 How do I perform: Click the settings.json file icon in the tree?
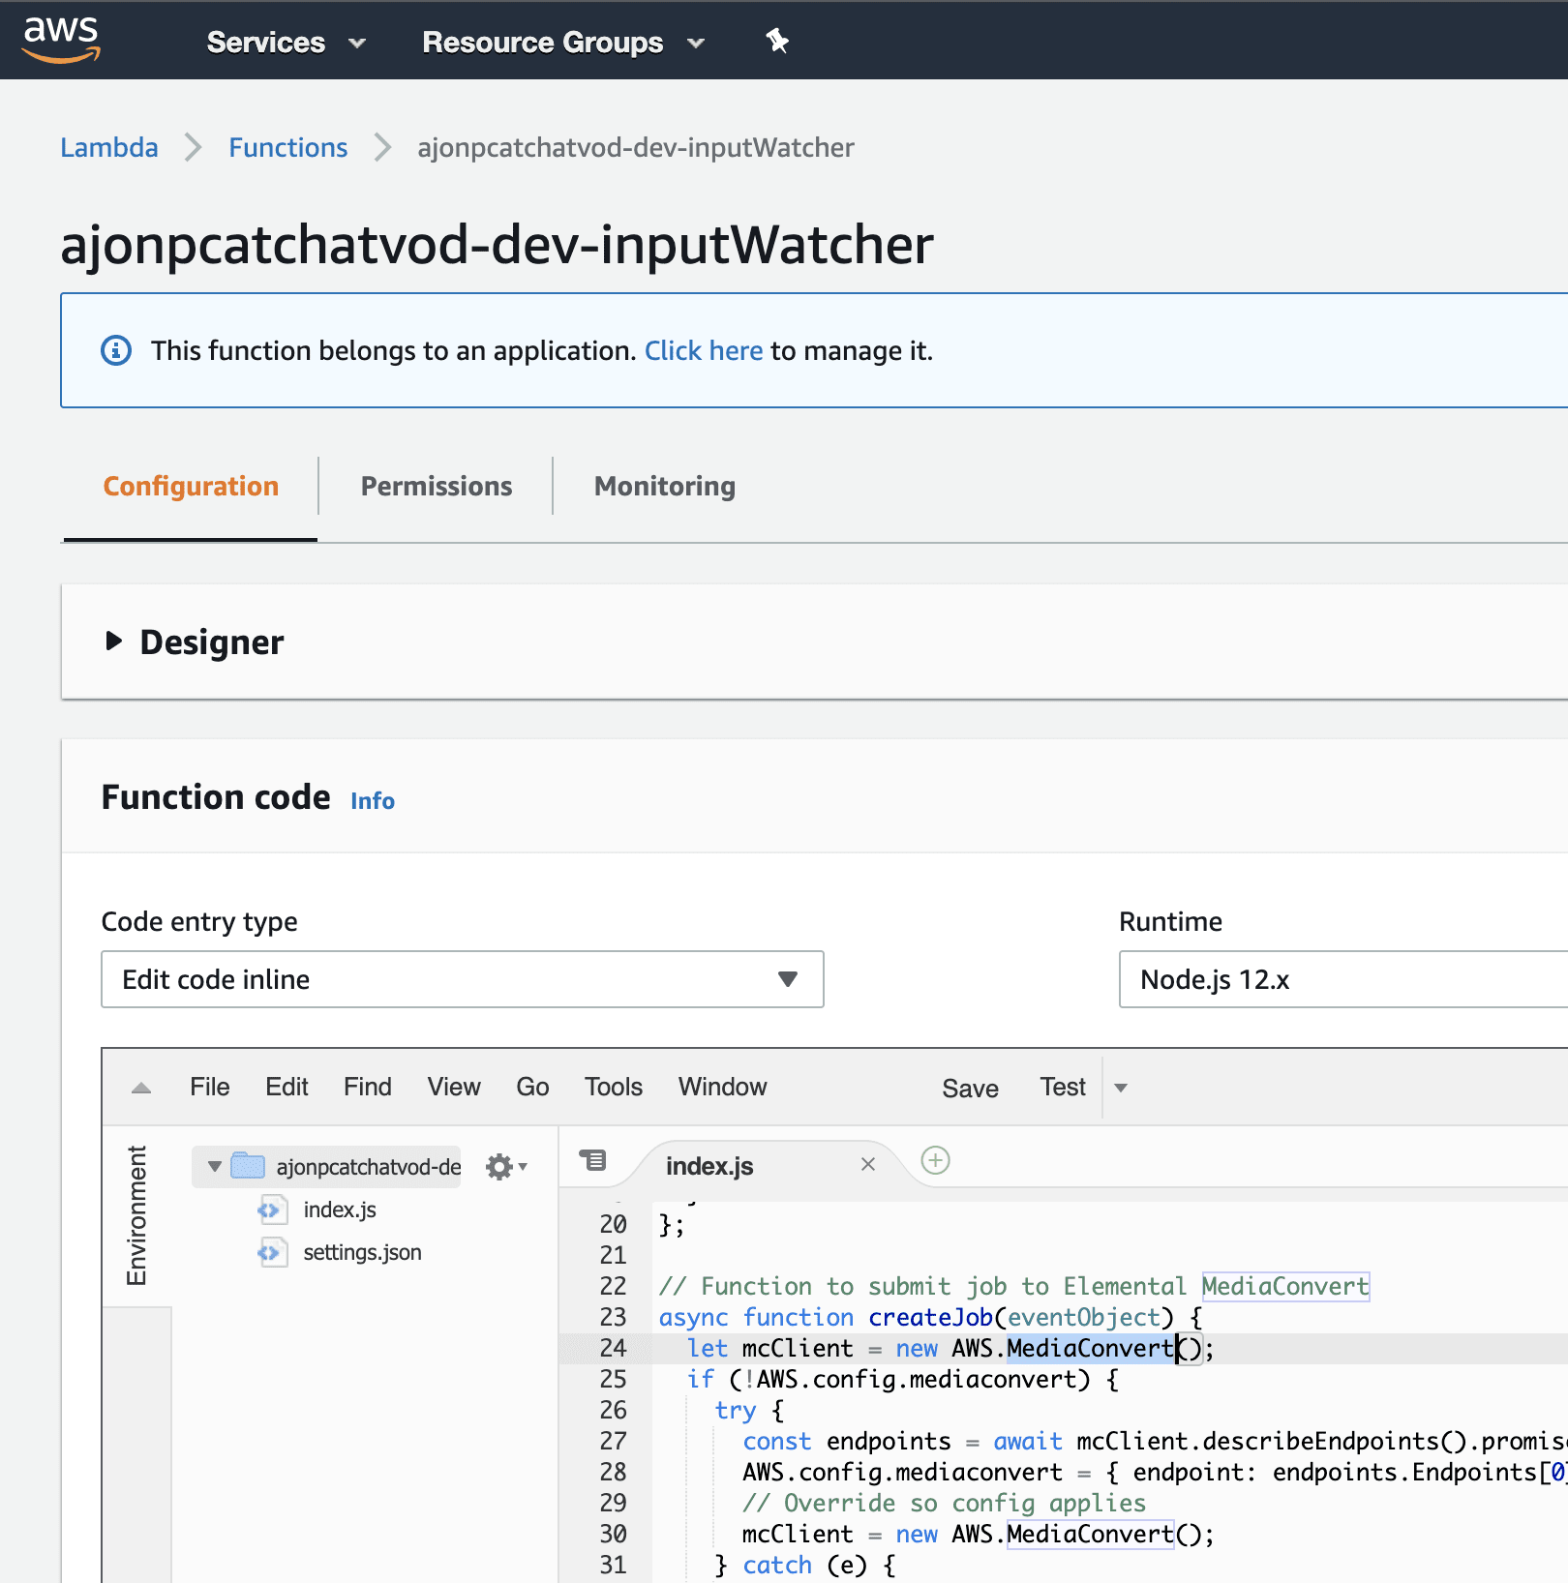272,1252
